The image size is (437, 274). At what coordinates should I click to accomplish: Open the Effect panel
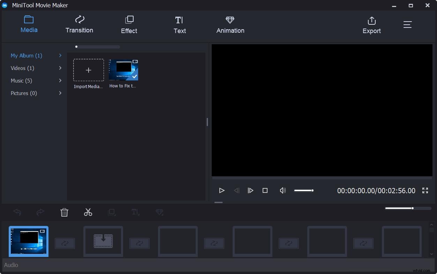tap(129, 24)
